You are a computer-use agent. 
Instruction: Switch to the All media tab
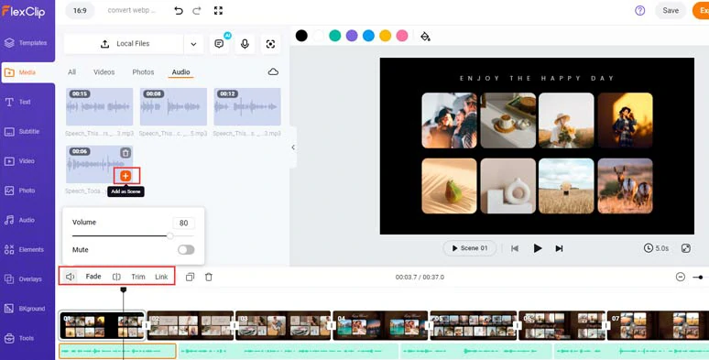(x=71, y=72)
